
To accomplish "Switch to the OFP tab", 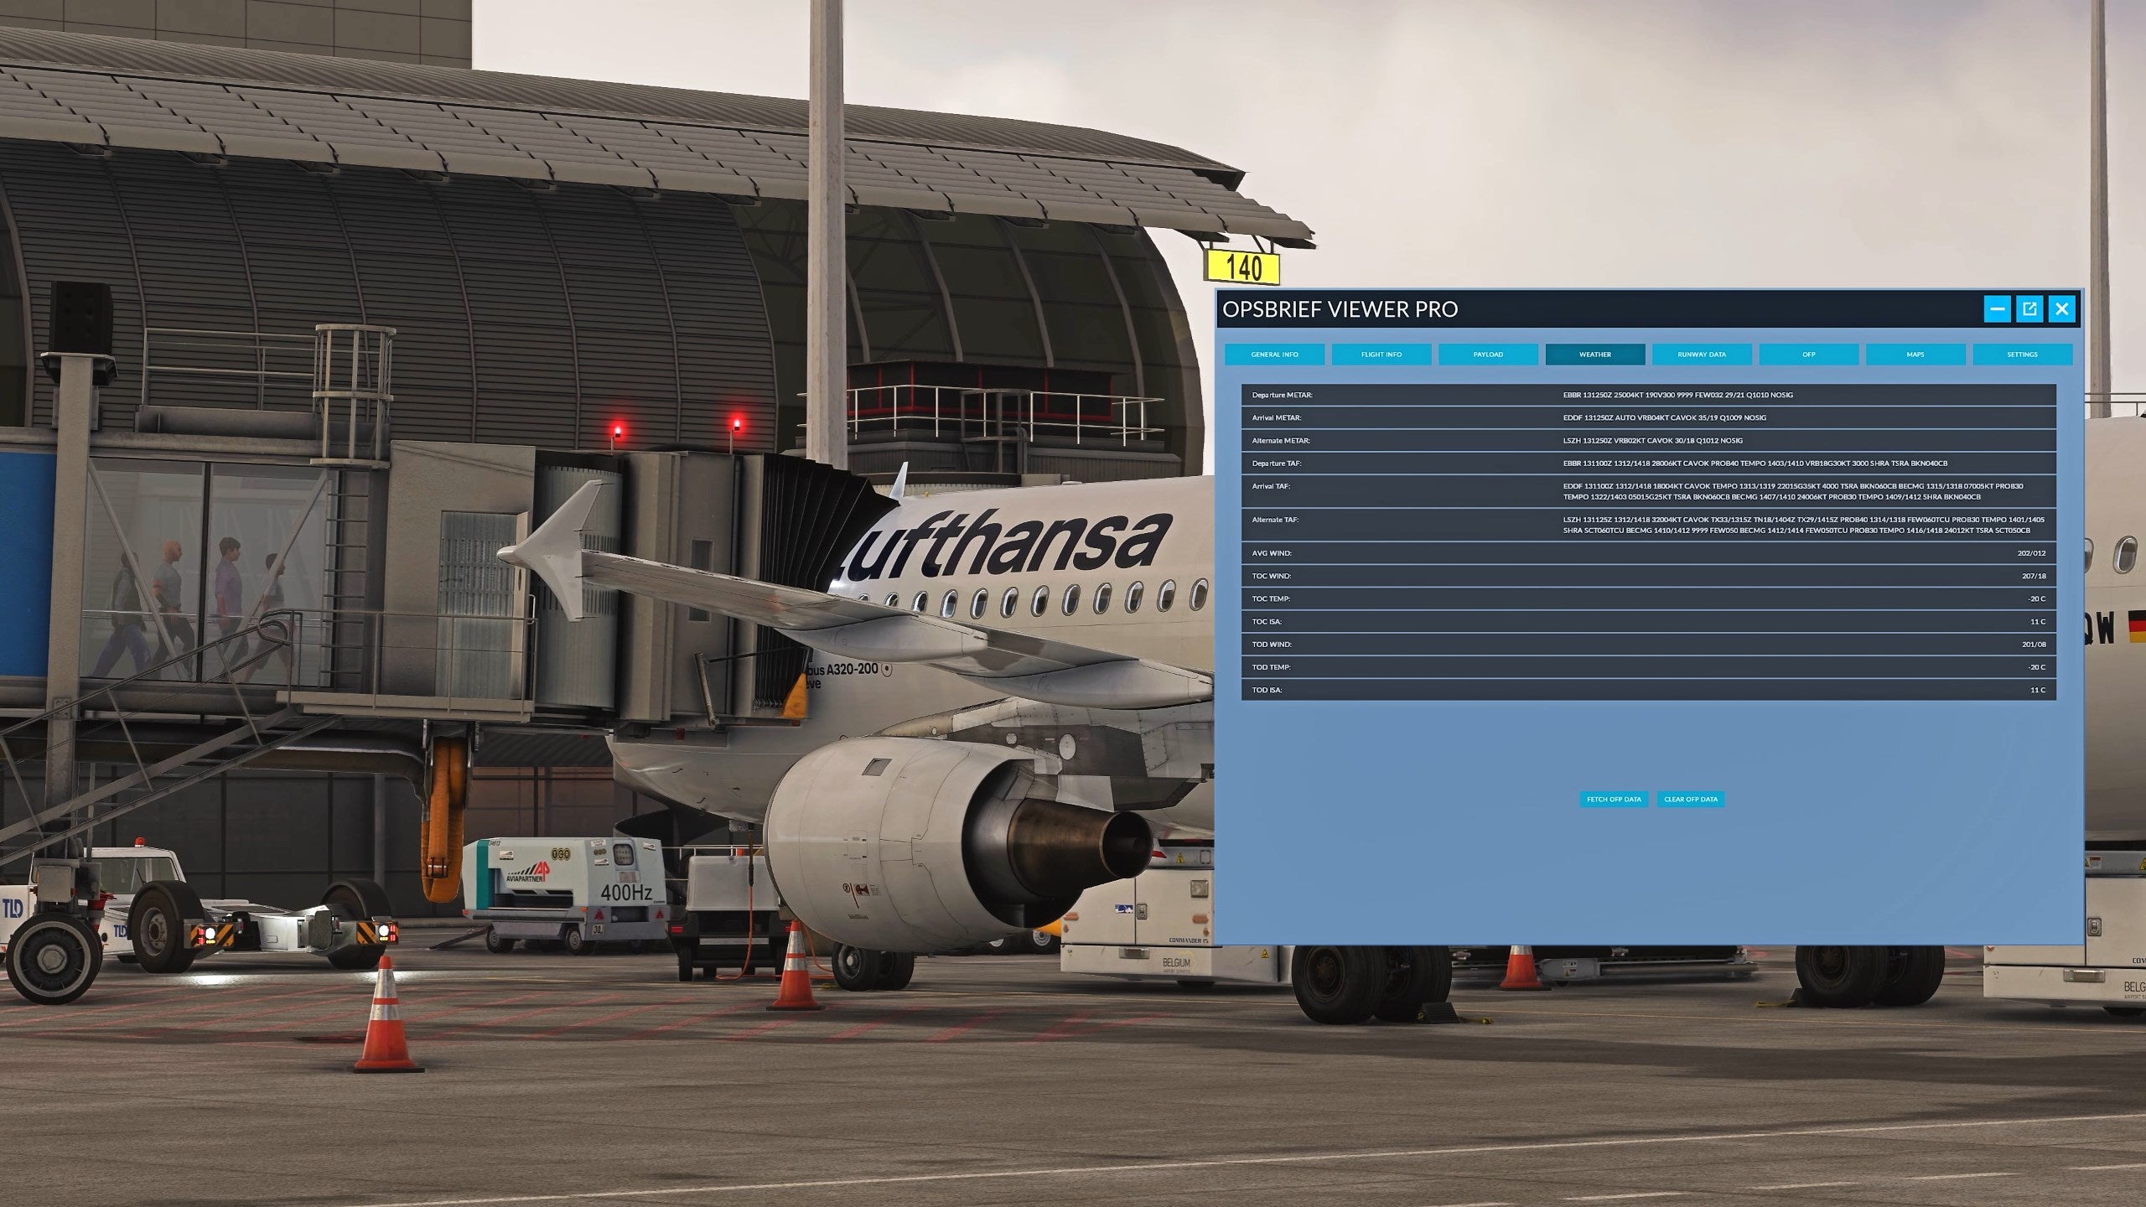I will (1808, 355).
